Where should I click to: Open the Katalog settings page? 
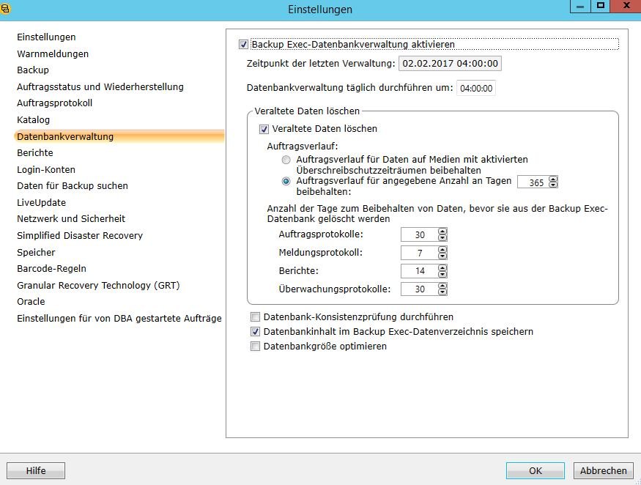coord(33,120)
